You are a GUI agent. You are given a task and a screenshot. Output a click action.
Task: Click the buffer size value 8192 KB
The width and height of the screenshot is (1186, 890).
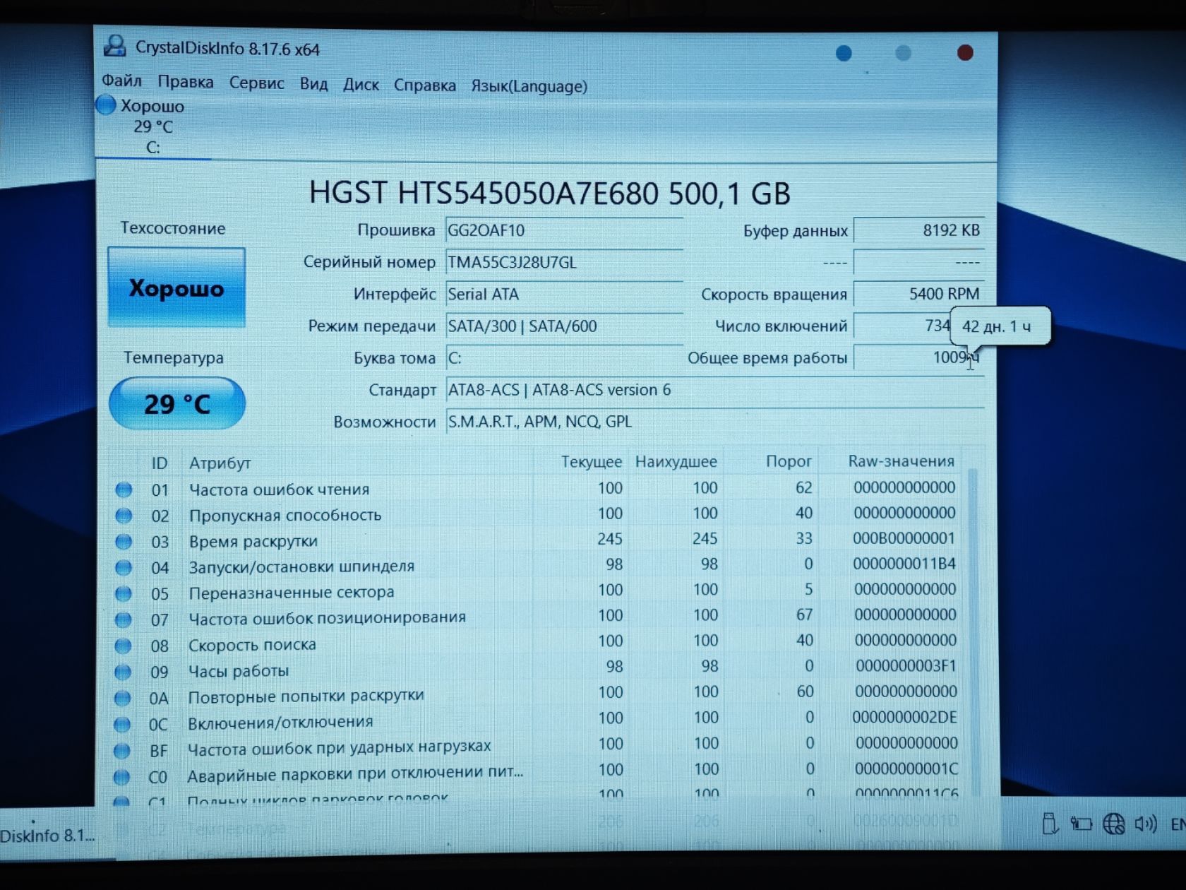click(918, 230)
